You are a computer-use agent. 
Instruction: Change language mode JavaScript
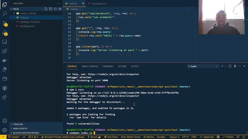(207, 137)
